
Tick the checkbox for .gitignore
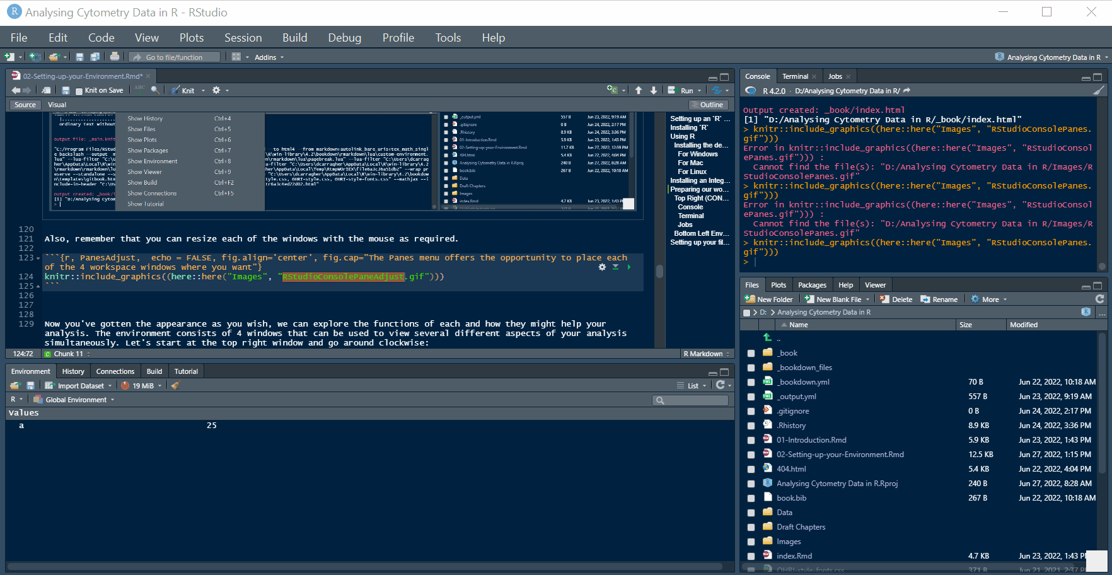[x=751, y=412]
